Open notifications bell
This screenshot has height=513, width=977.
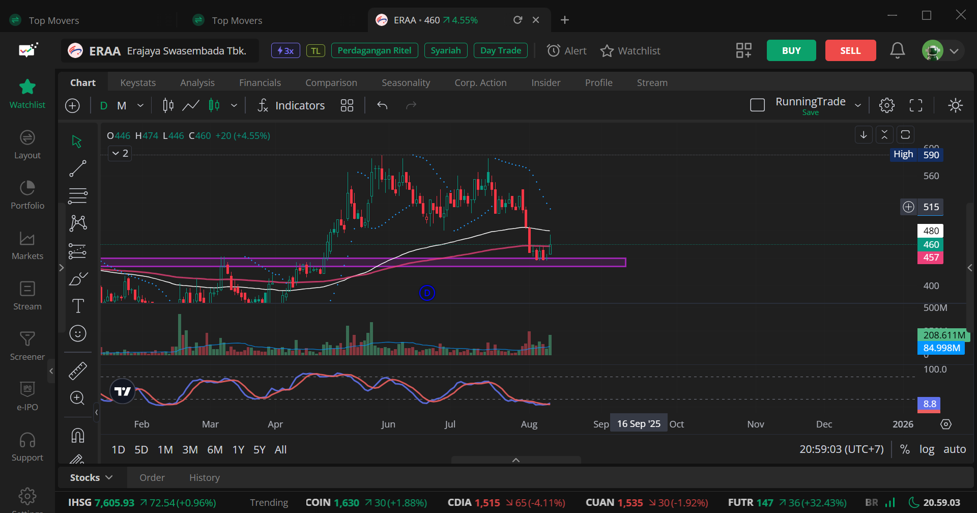(x=898, y=50)
